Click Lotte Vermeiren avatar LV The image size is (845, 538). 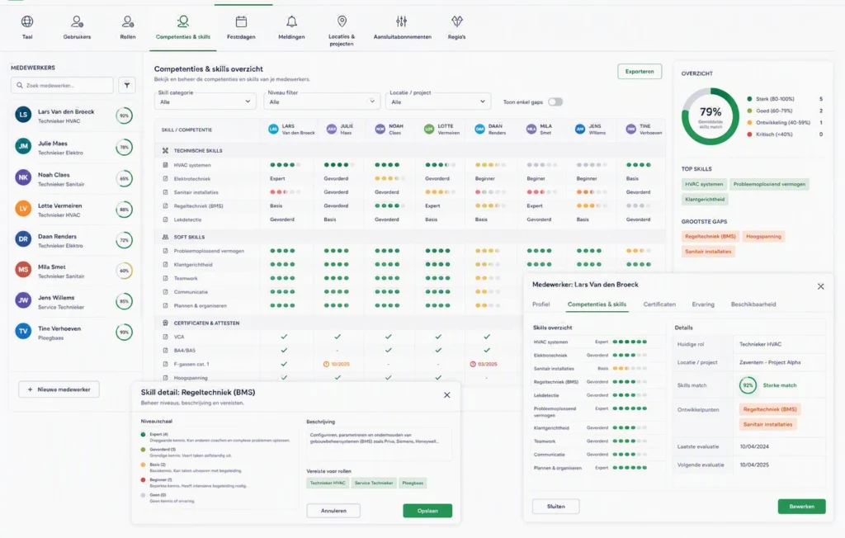pos(23,209)
